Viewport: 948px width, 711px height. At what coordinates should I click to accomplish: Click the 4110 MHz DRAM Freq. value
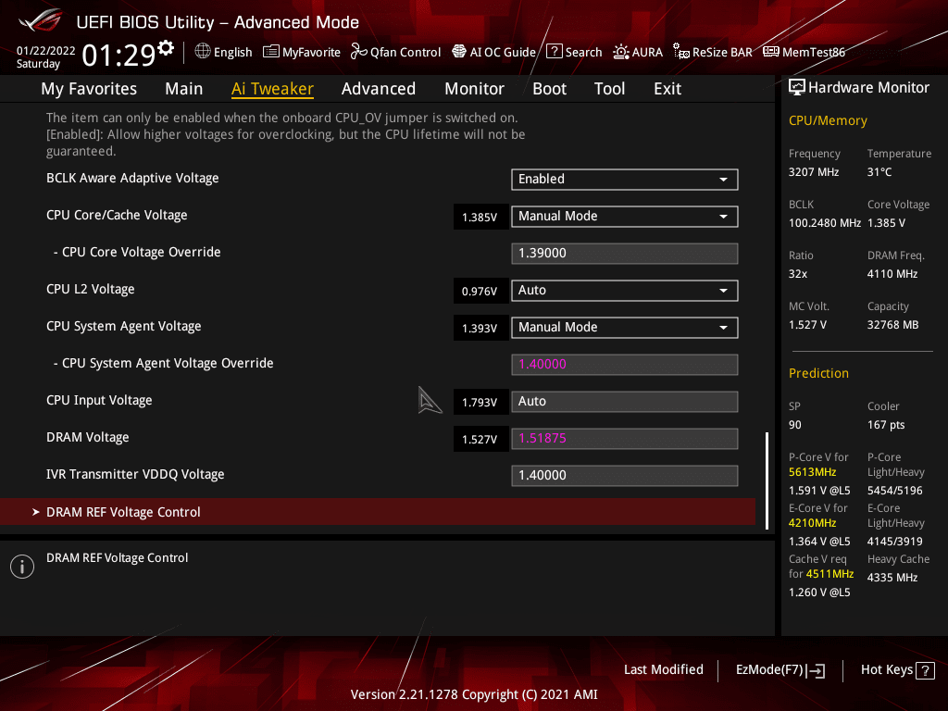click(892, 274)
